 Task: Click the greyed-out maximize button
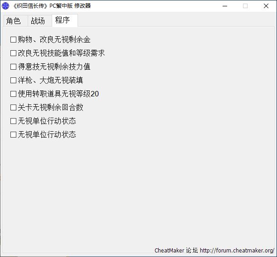click(x=245, y=6)
